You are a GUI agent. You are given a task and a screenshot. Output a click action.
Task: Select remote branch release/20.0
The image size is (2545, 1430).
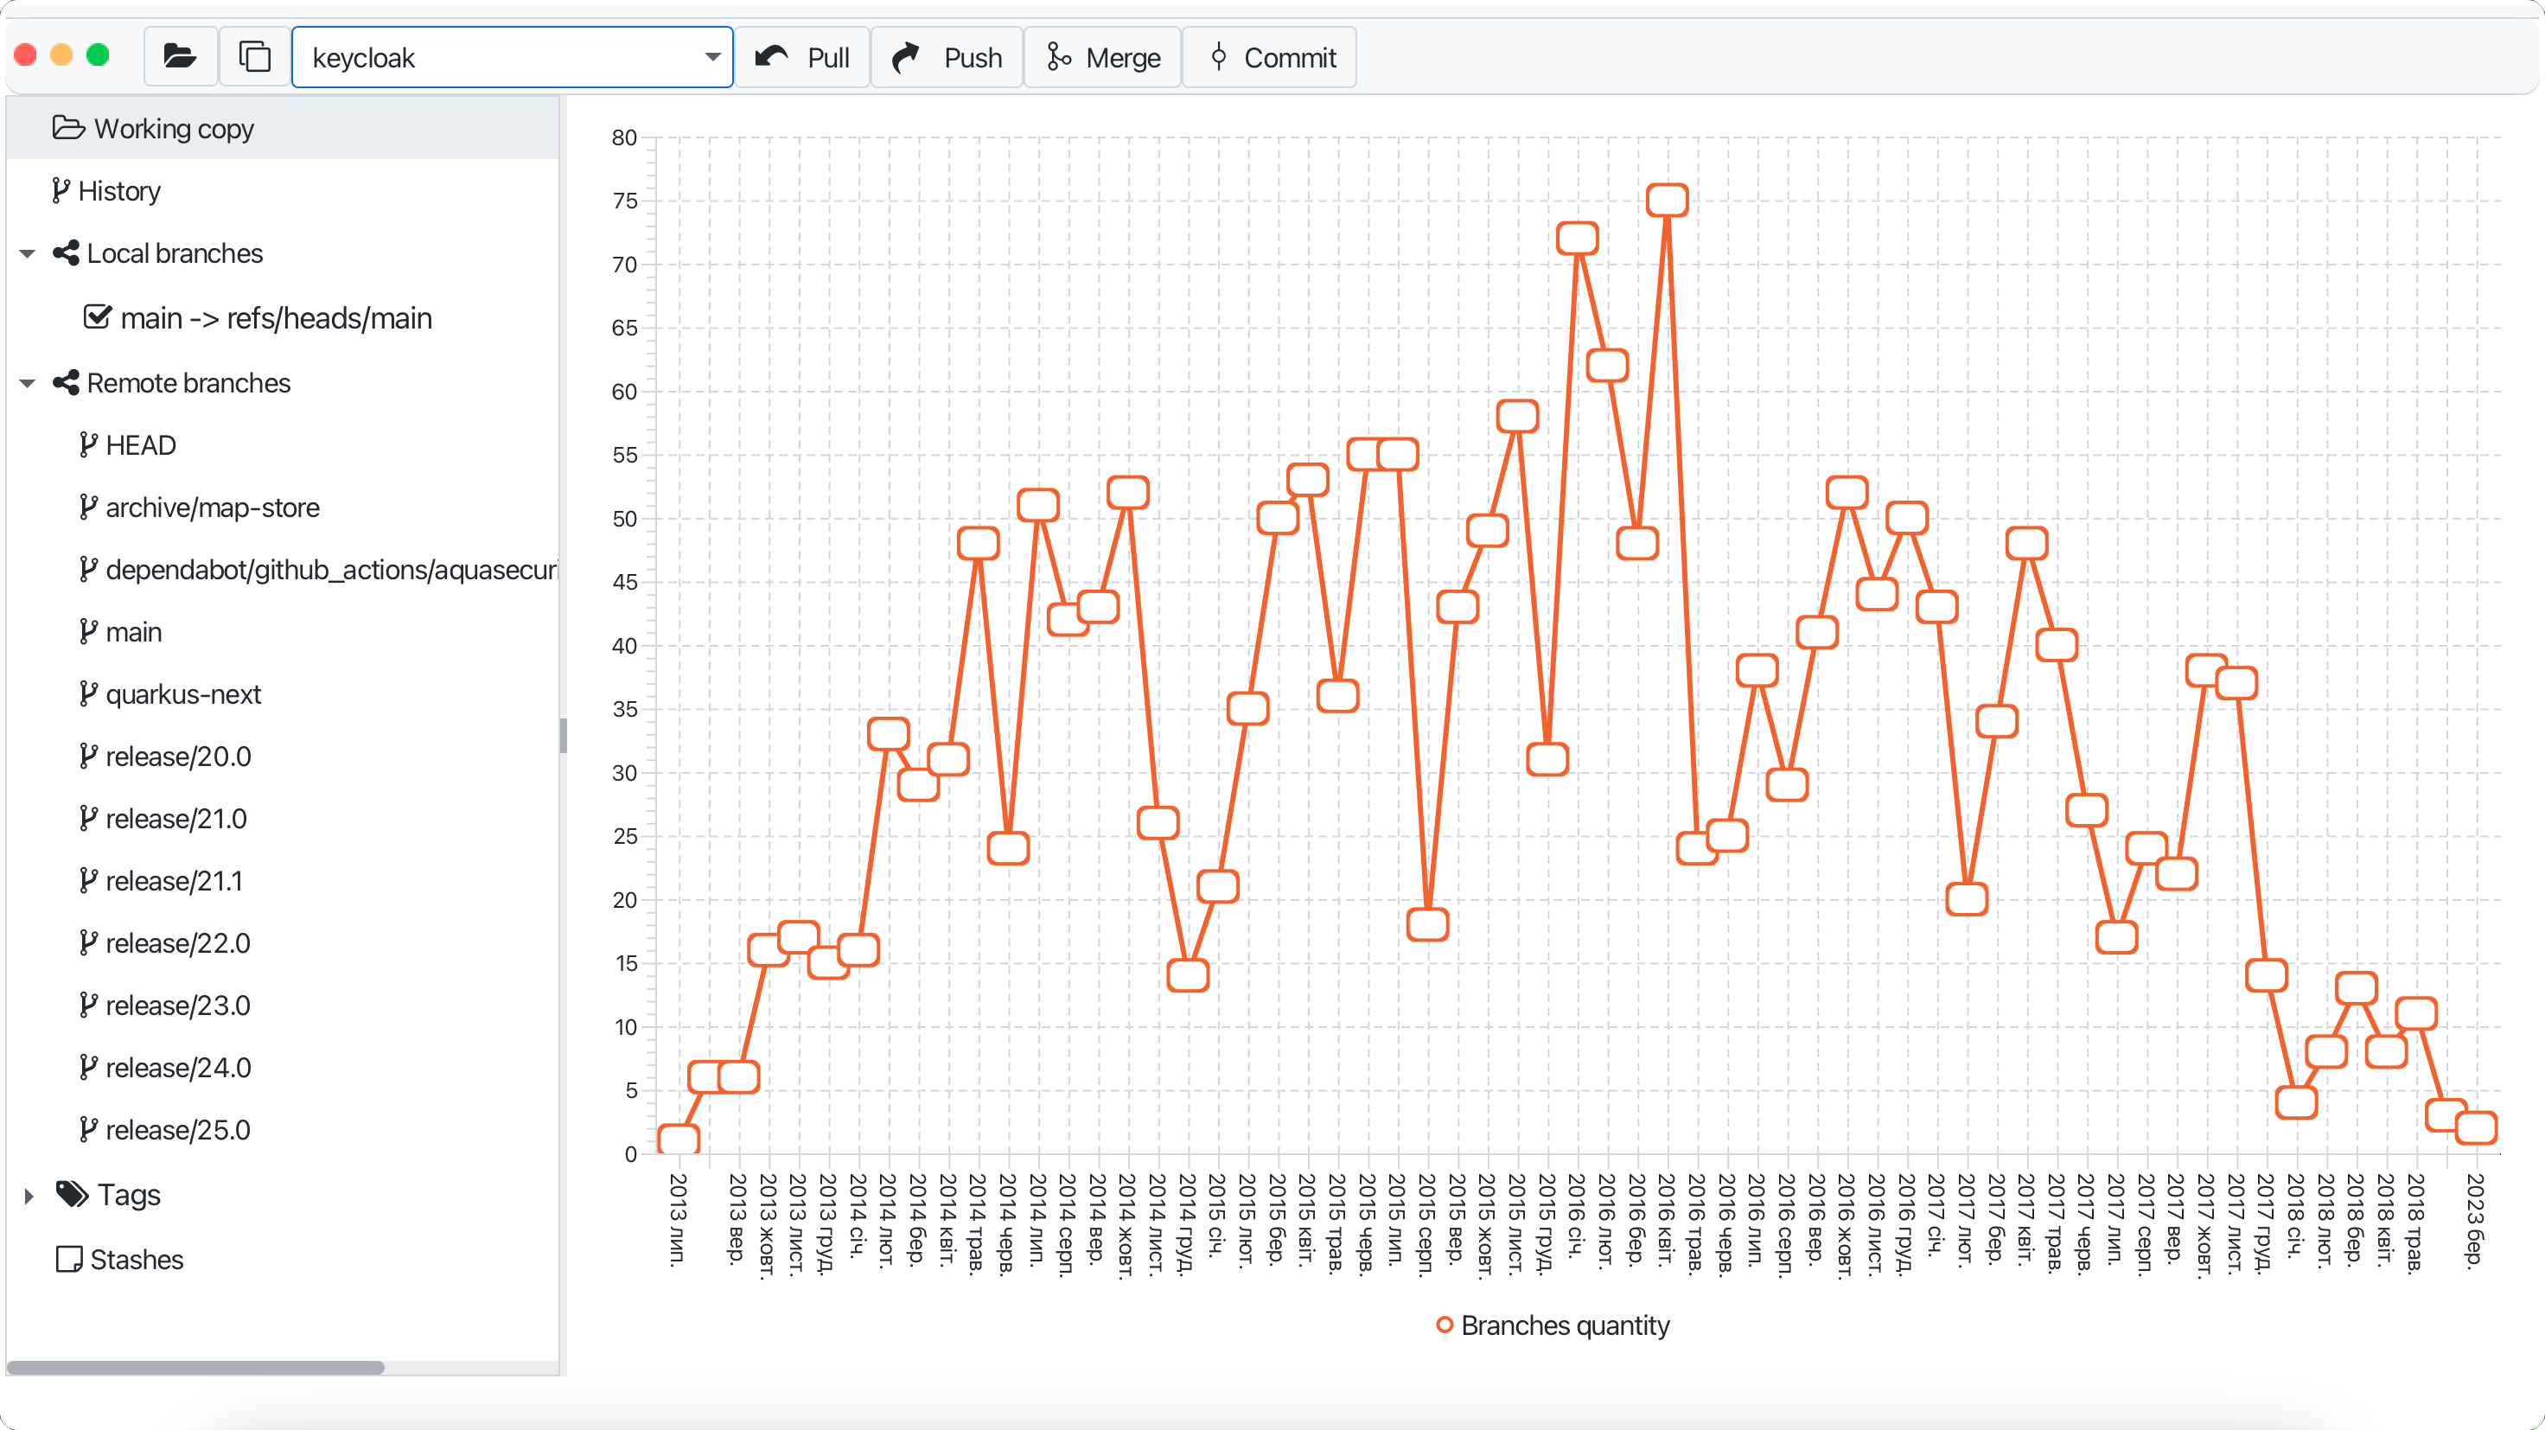178,757
